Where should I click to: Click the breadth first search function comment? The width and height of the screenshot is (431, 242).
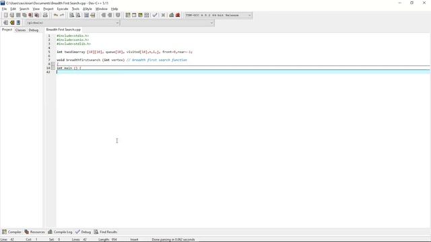[157, 60]
